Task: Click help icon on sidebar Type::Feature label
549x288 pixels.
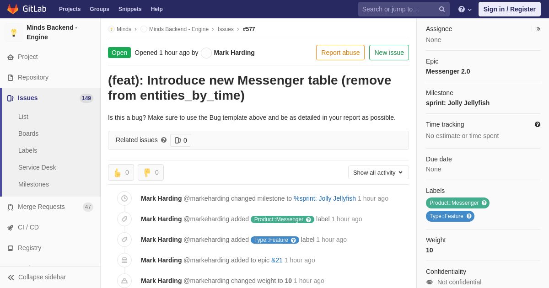Action: tap(469, 216)
